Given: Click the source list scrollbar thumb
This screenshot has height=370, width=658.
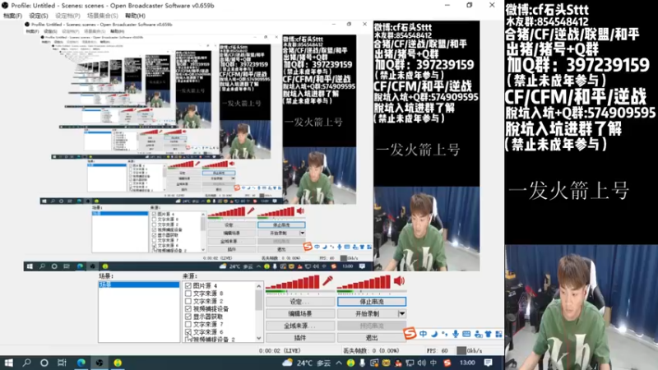Looking at the screenshot, I should click(x=258, y=300).
